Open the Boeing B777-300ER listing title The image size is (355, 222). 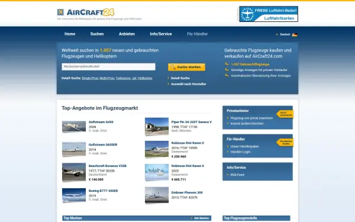click(x=103, y=191)
